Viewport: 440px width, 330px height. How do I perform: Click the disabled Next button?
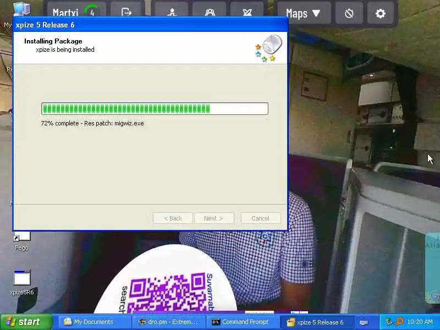click(214, 218)
